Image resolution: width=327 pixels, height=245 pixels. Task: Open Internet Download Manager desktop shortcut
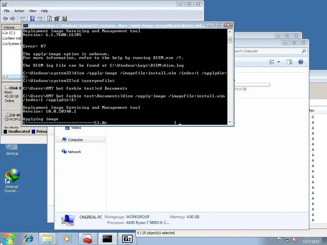click(12, 181)
